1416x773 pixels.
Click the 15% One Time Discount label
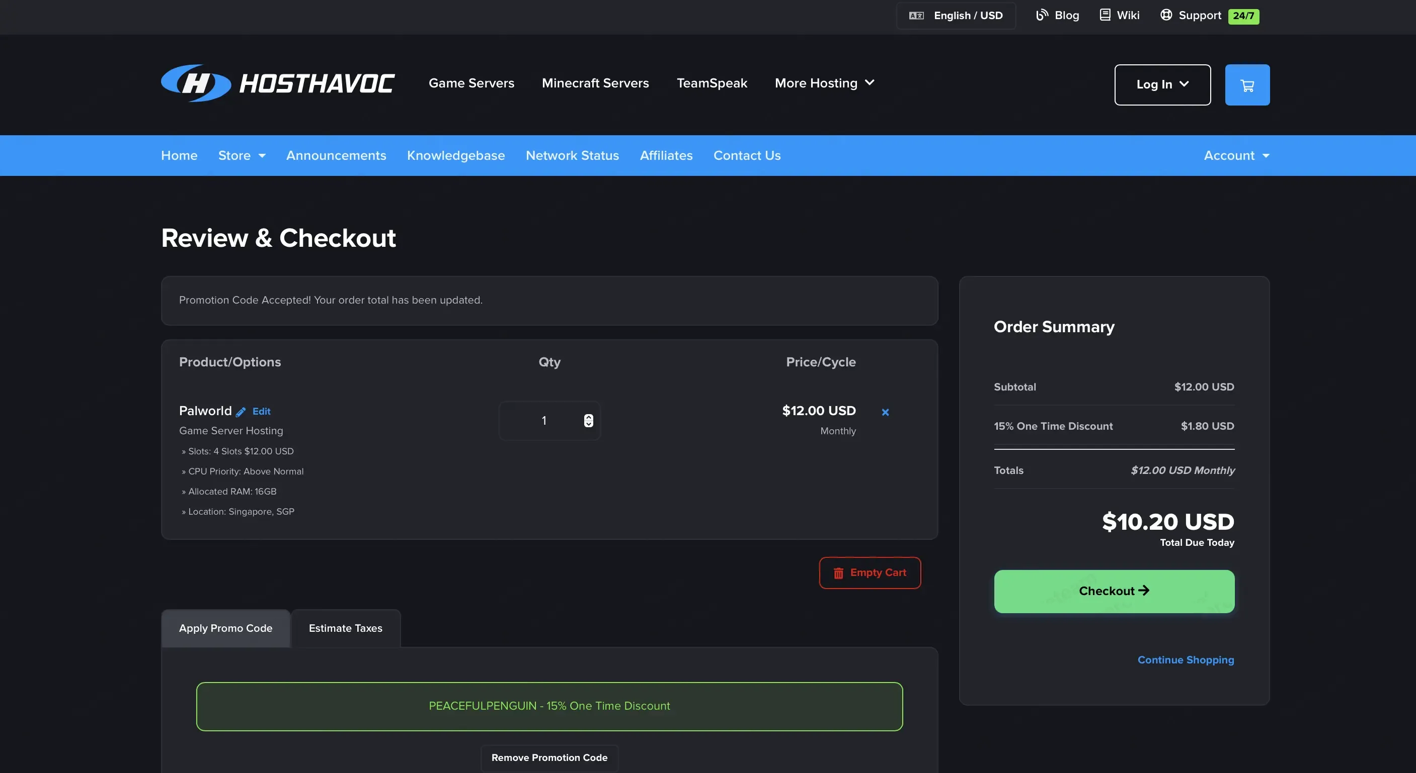[1053, 426]
